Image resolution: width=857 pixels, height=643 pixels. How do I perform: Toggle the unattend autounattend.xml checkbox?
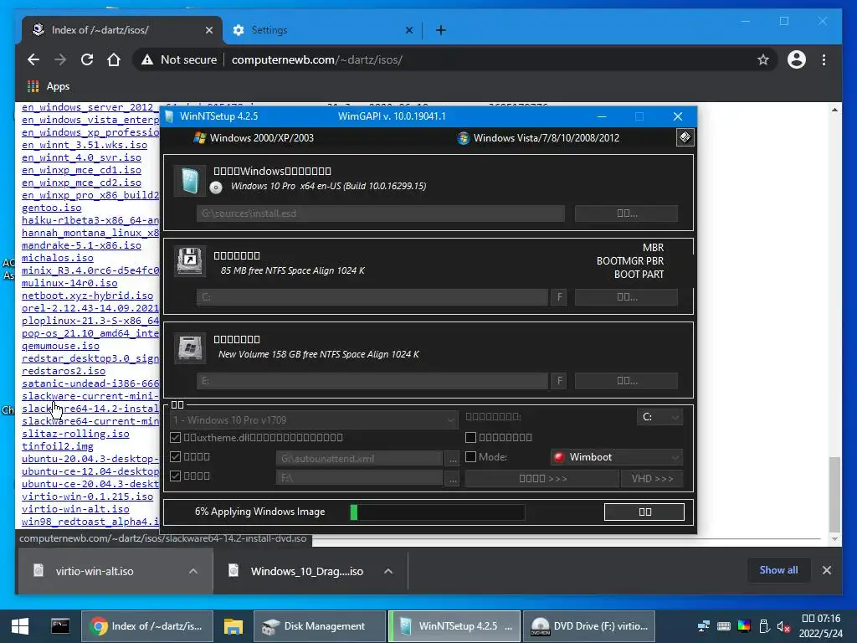coord(175,456)
